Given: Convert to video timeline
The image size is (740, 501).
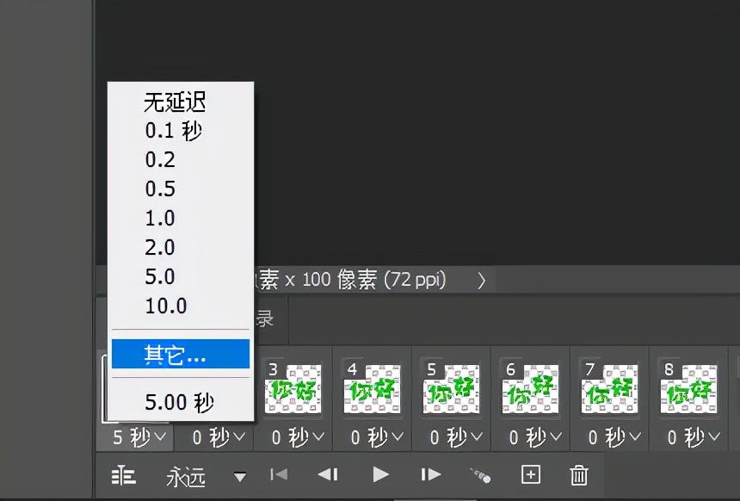Looking at the screenshot, I should 124,475.
